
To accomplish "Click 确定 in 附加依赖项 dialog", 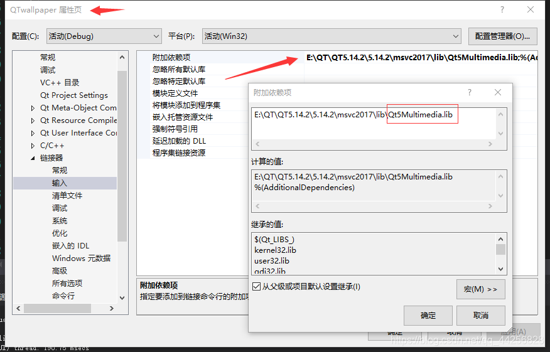I will click(x=428, y=316).
